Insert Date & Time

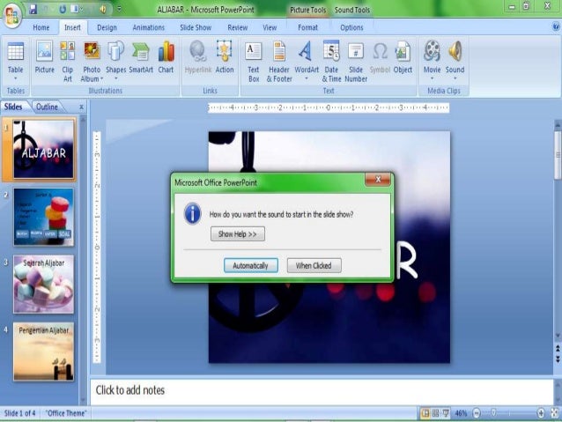[331, 61]
